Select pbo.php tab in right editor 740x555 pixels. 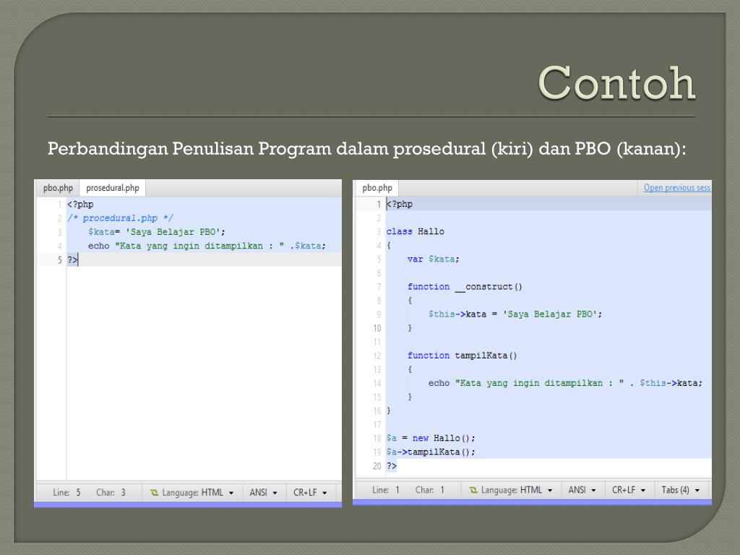point(377,188)
